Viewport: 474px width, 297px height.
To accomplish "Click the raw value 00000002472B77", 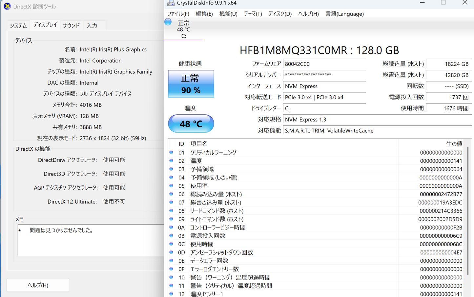I will click(441, 194).
